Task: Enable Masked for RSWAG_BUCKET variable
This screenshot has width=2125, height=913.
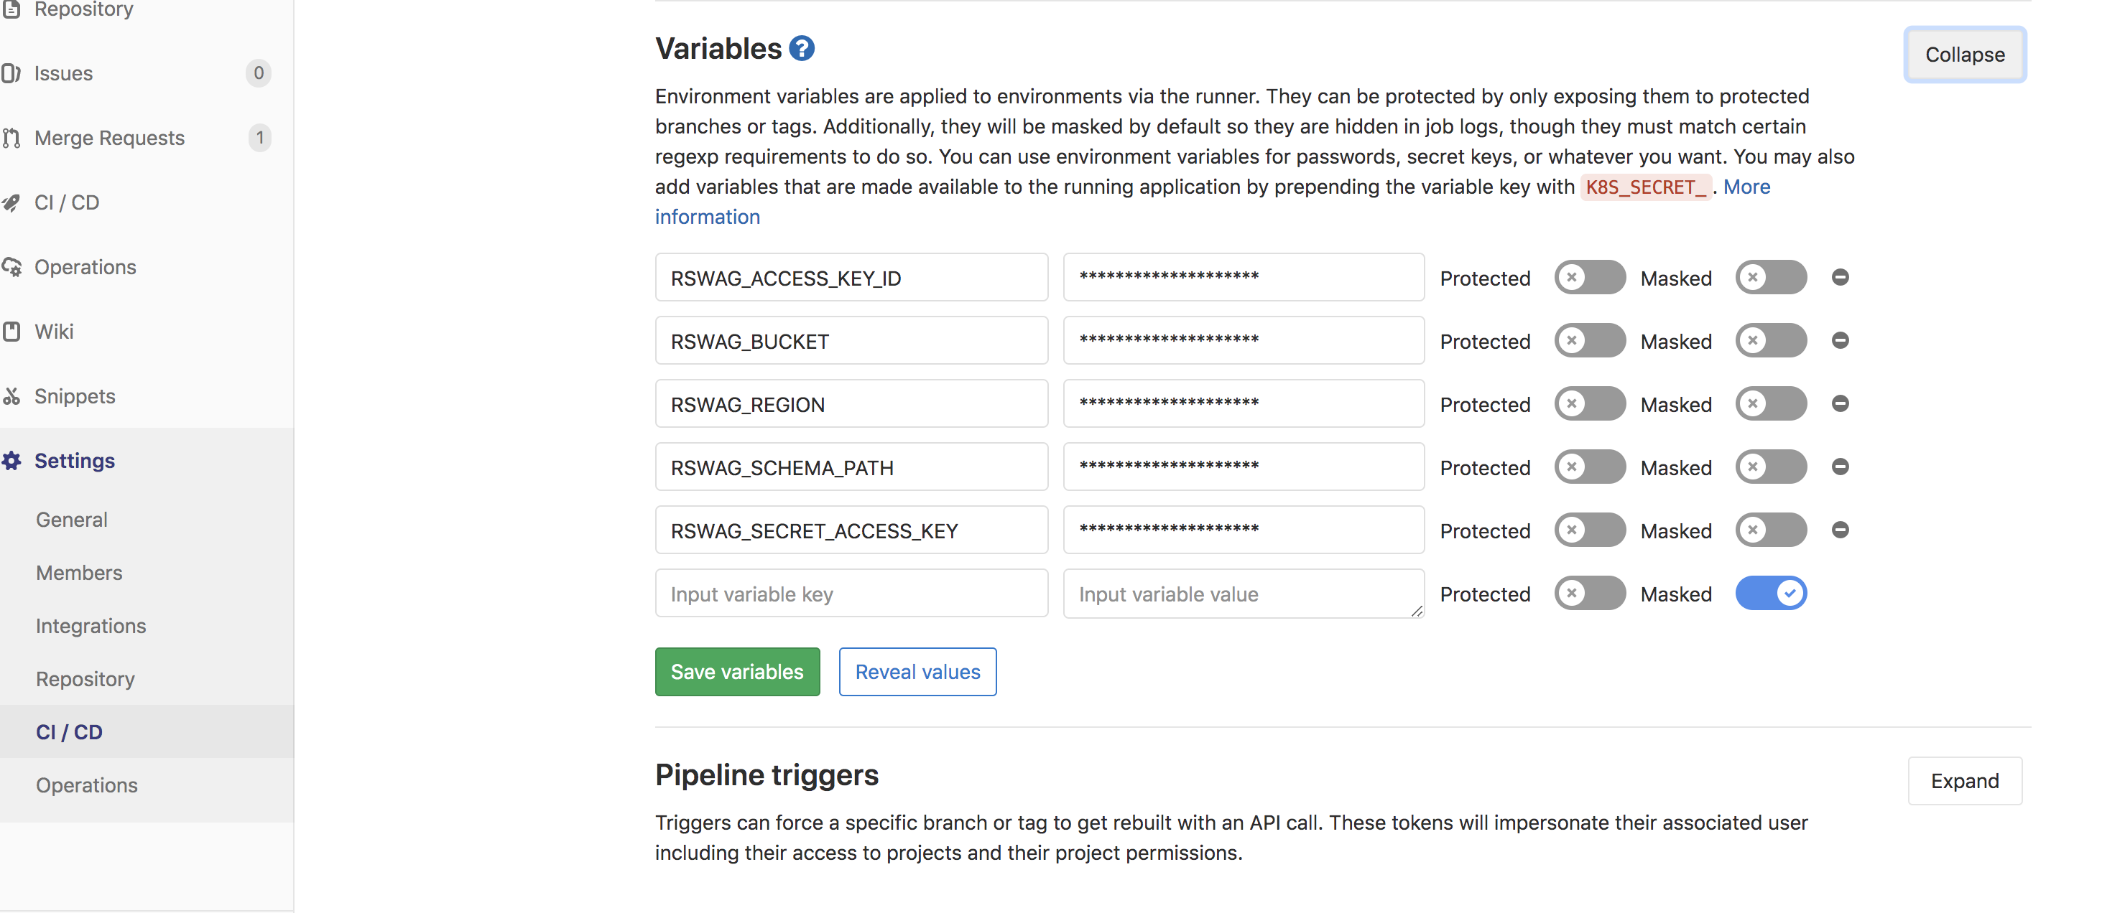Action: [x=1770, y=340]
